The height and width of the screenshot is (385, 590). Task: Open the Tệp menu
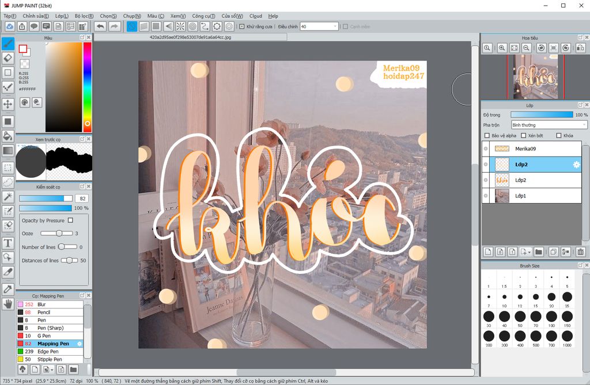click(10, 16)
